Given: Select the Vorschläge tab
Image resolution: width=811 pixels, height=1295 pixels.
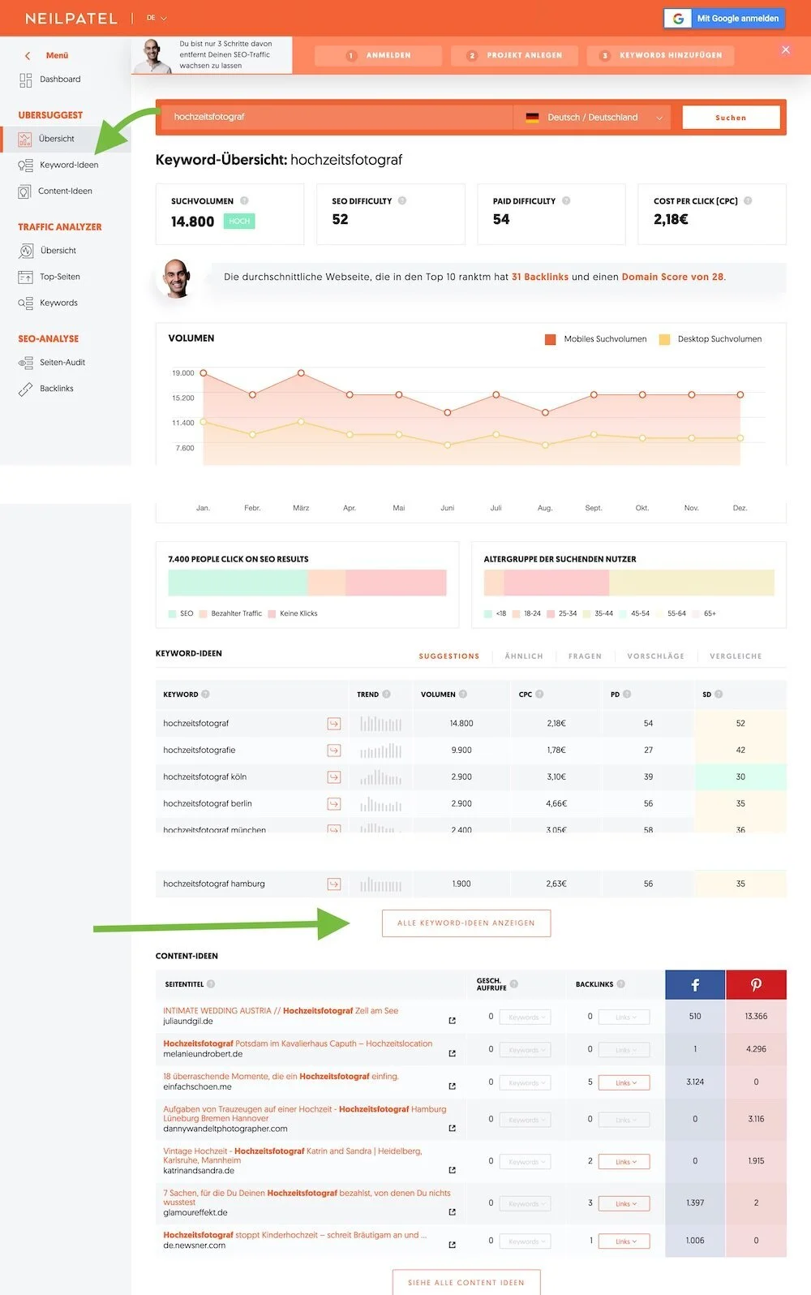Looking at the screenshot, I should point(655,656).
